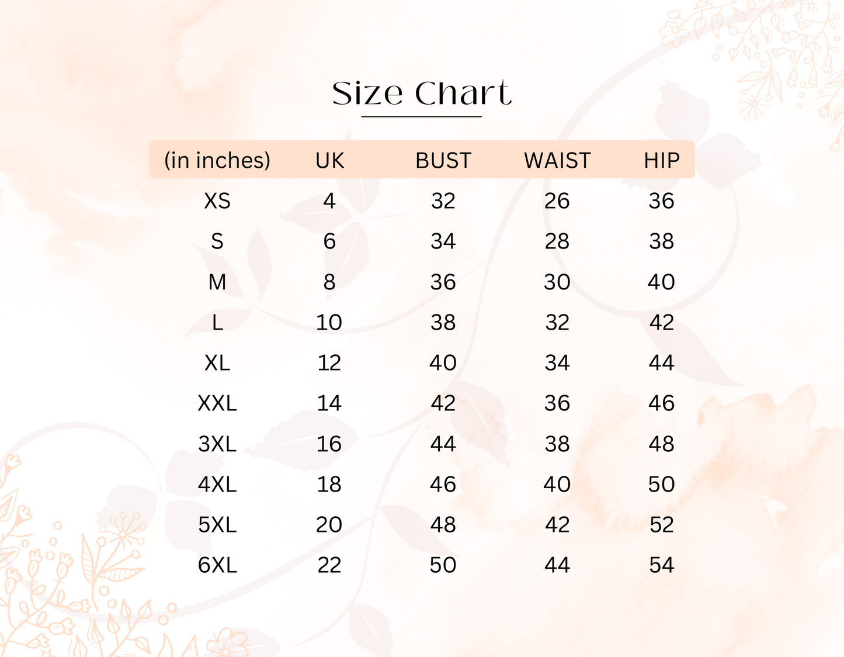Select the UK size 22 cell
Viewport: 844px width, 657px height.
tap(329, 565)
